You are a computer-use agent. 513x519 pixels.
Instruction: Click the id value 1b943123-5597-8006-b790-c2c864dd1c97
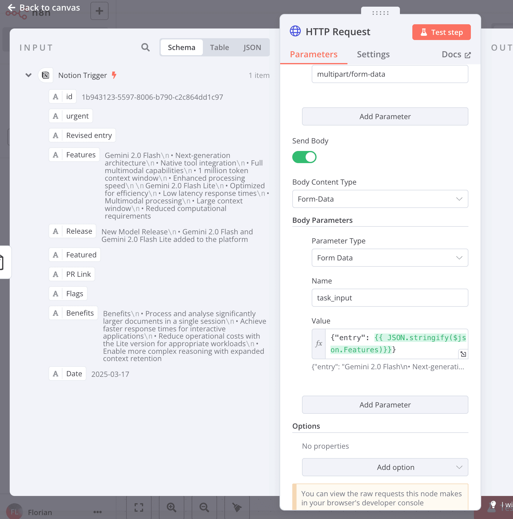coord(153,97)
